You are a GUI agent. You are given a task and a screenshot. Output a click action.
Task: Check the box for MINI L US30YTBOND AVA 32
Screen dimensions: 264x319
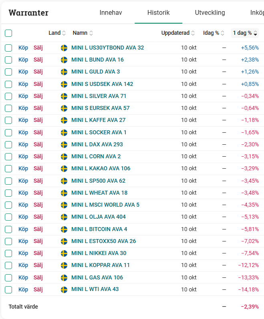pos(8,48)
